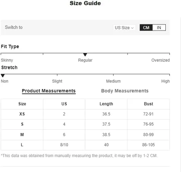This screenshot has height=172, width=181.
Task: Click the High stretch label
Action: (165, 81)
